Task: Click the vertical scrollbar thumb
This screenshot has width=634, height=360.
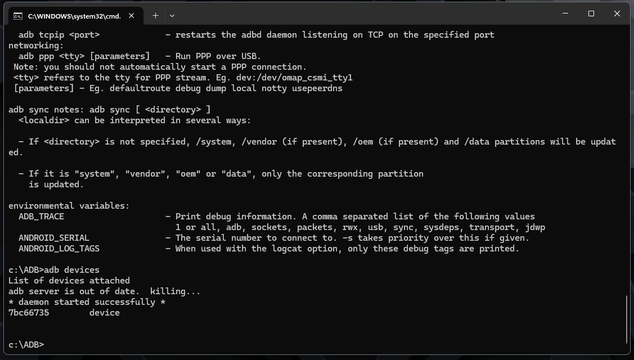Action: pos(627,319)
